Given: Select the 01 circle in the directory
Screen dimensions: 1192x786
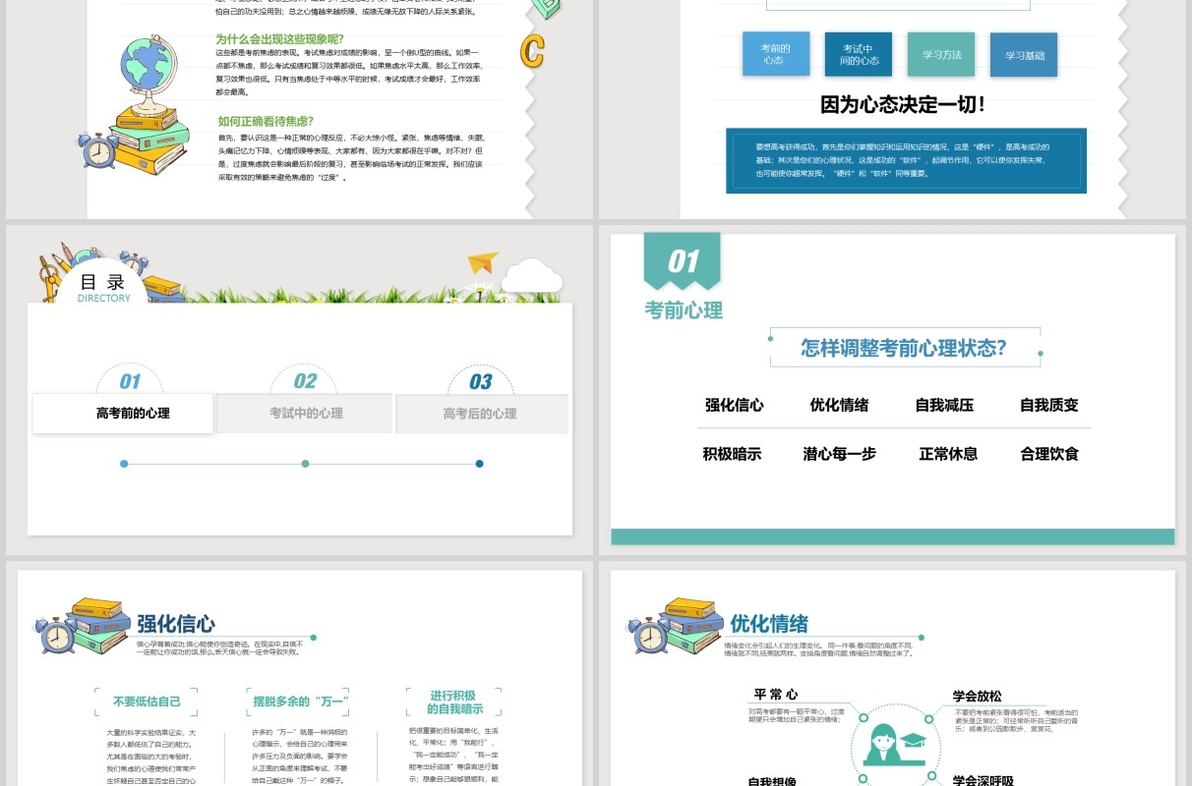Looking at the screenshot, I should [x=130, y=381].
